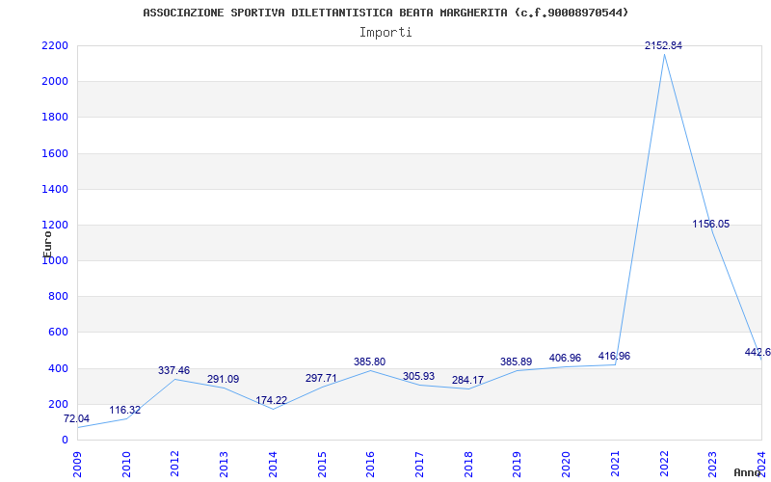The width and height of the screenshot is (771, 482).
Task: Click the 2009 x-axis label
Action: [78, 465]
